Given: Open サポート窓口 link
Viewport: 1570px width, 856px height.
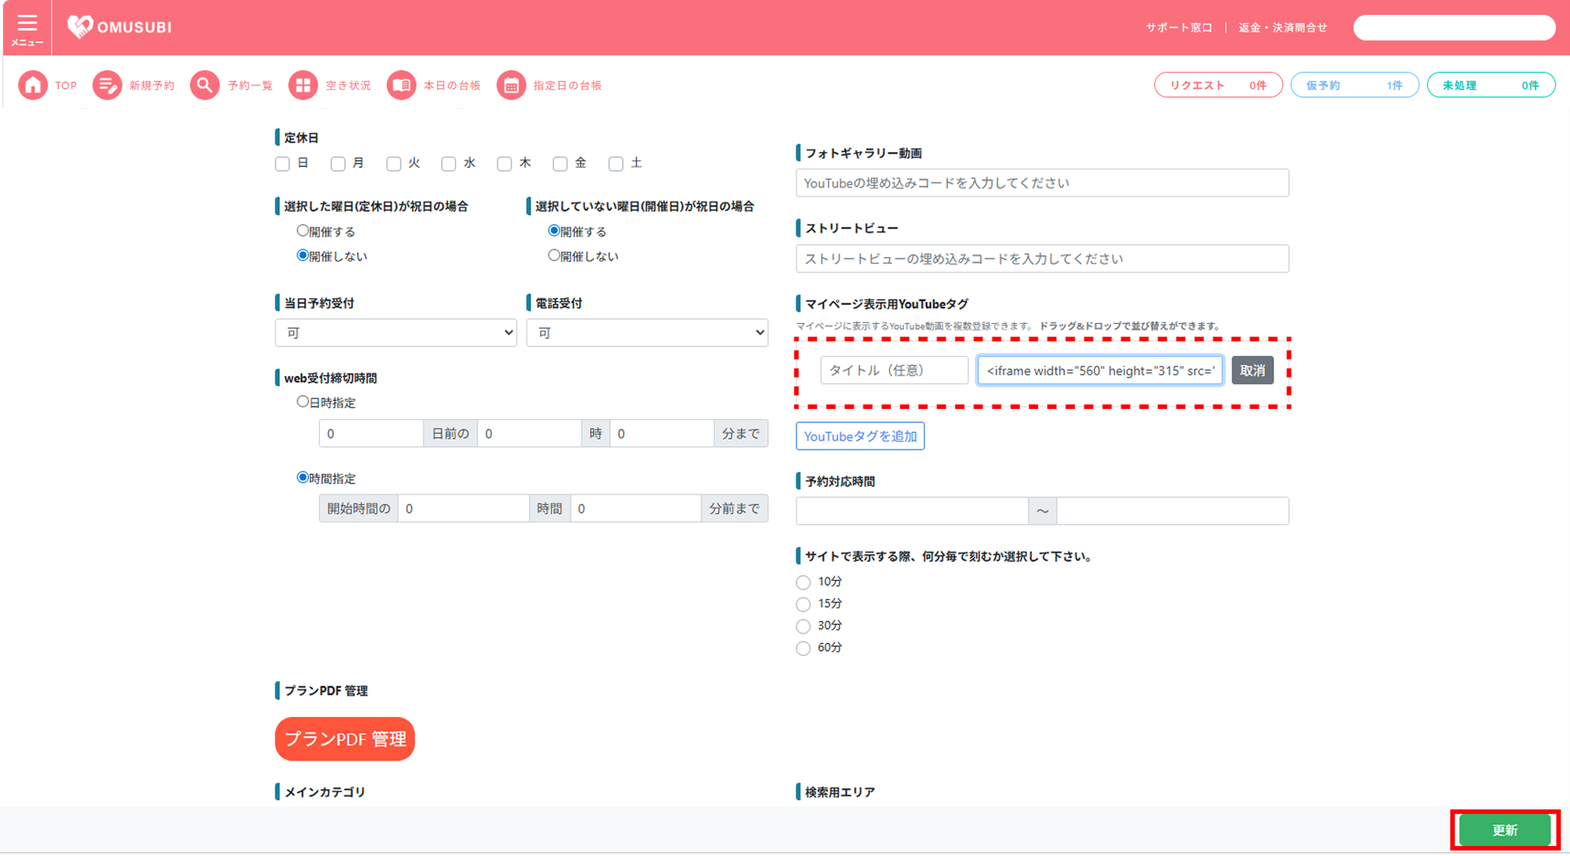Looking at the screenshot, I should pos(1178,27).
